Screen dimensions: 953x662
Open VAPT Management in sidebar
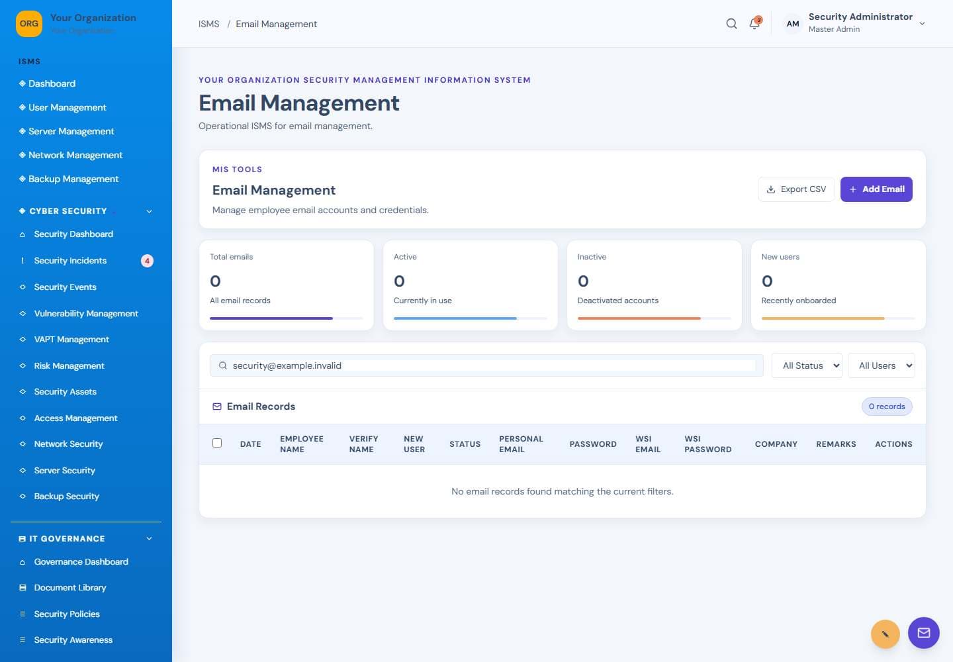point(71,340)
